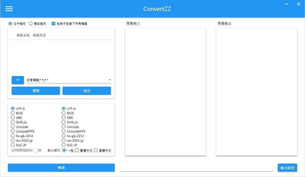The height and width of the screenshot is (177, 305).
Task: Toggle the UTF8添加BOM switch
Action: [x=38, y=150]
